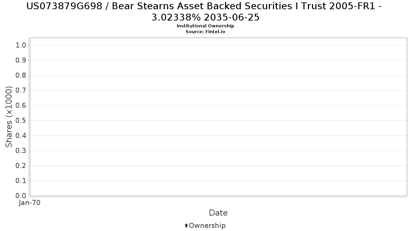
Task: Click the 0.6 y-axis tick label
Action: pos(21,105)
